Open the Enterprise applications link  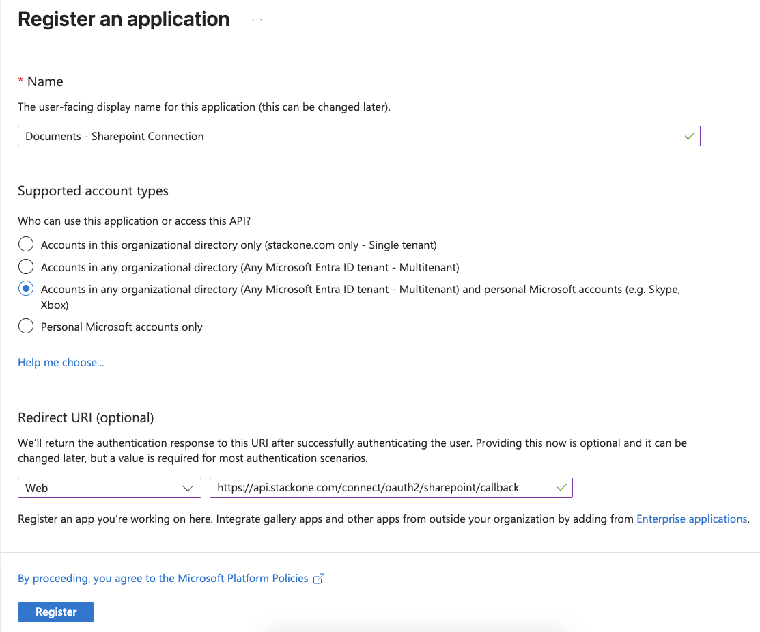point(692,519)
